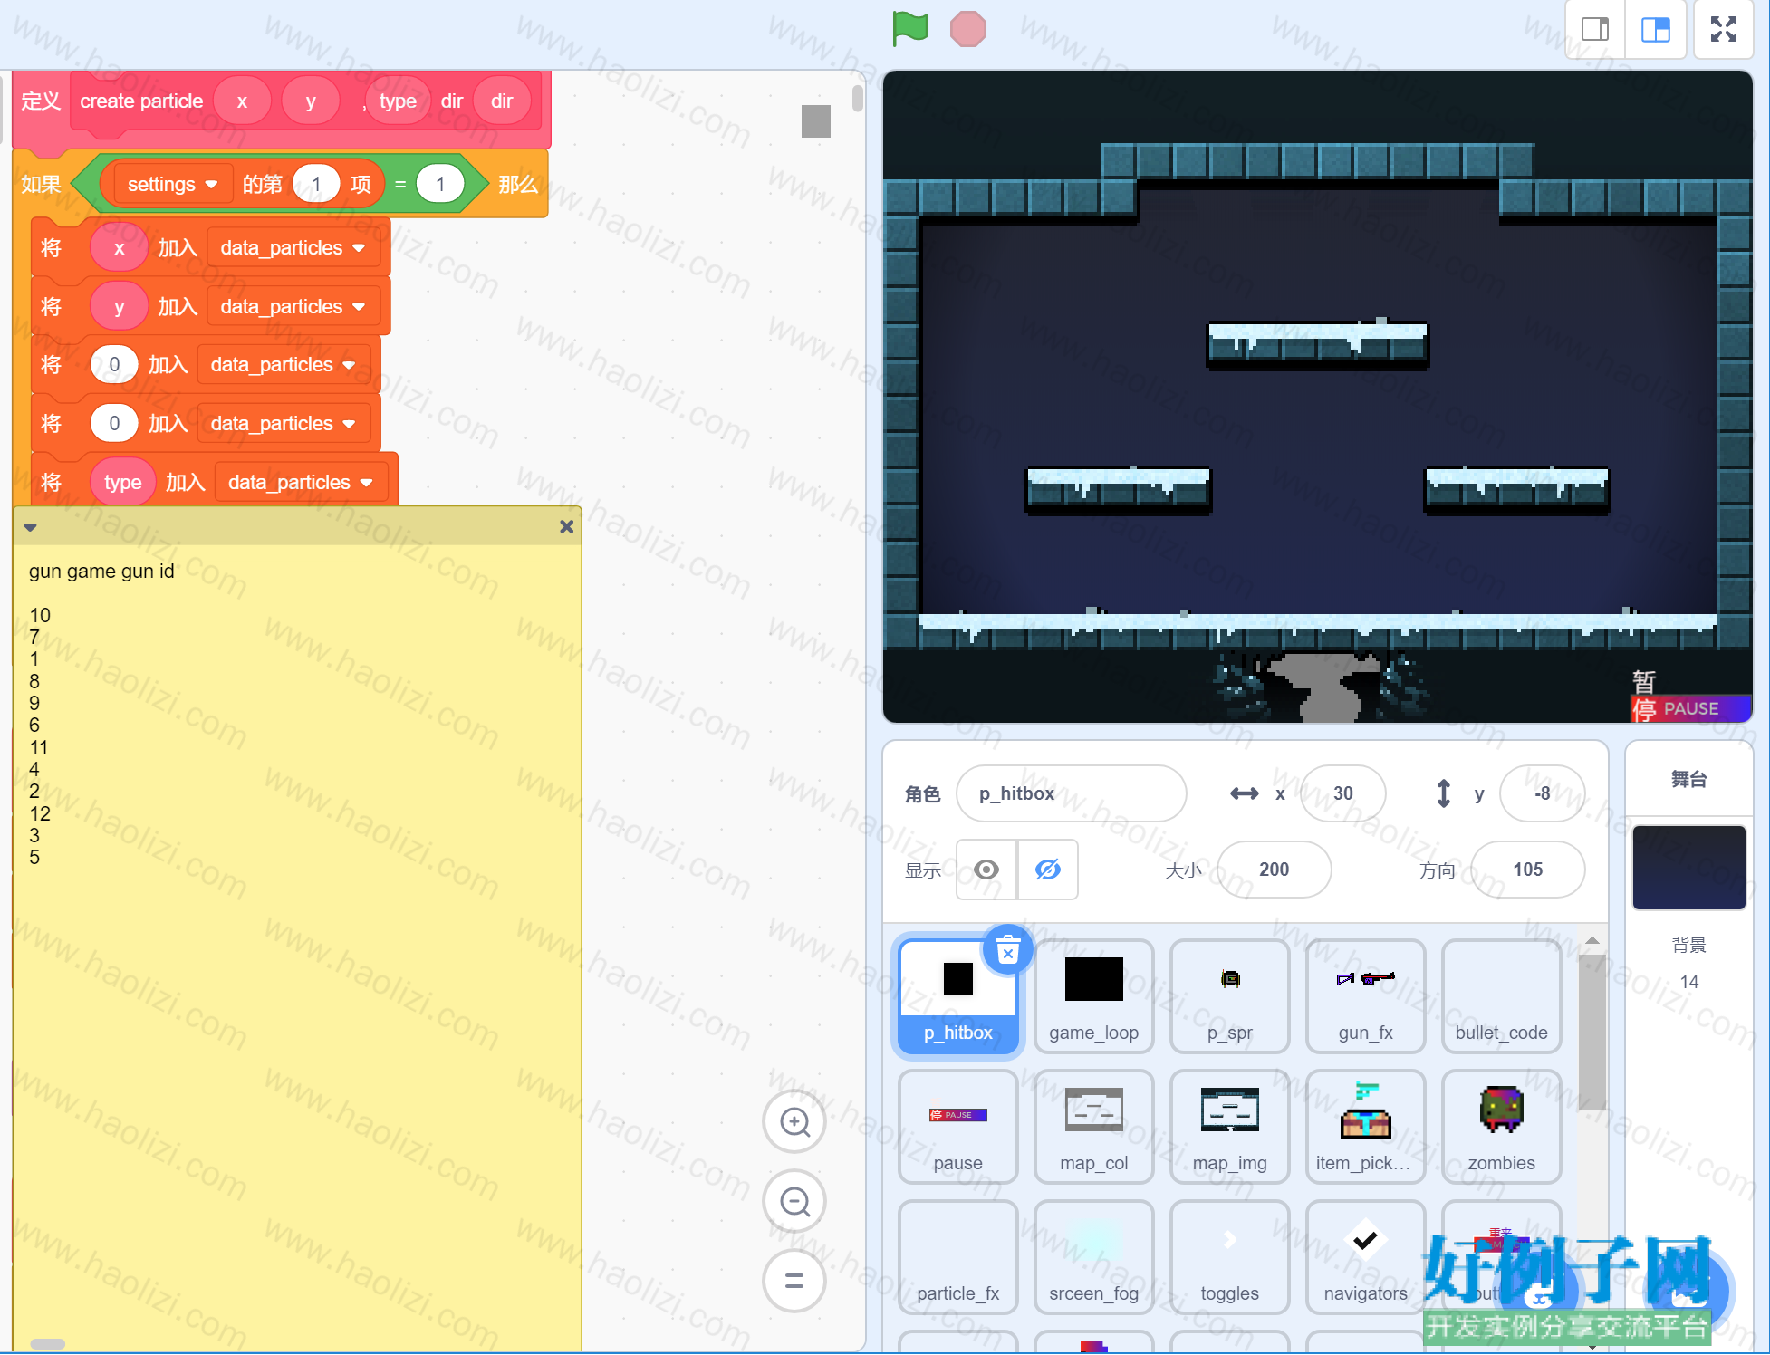This screenshot has height=1355, width=1770.
Task: Open the settings list dropdown in the if block
Action: coord(172,184)
